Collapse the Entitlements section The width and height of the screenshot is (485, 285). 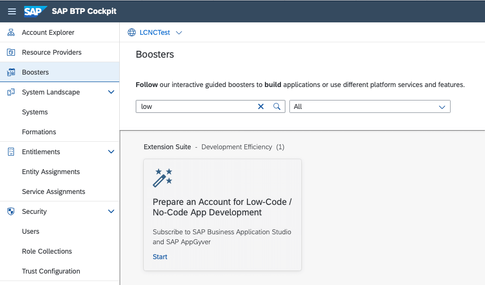[x=111, y=152]
